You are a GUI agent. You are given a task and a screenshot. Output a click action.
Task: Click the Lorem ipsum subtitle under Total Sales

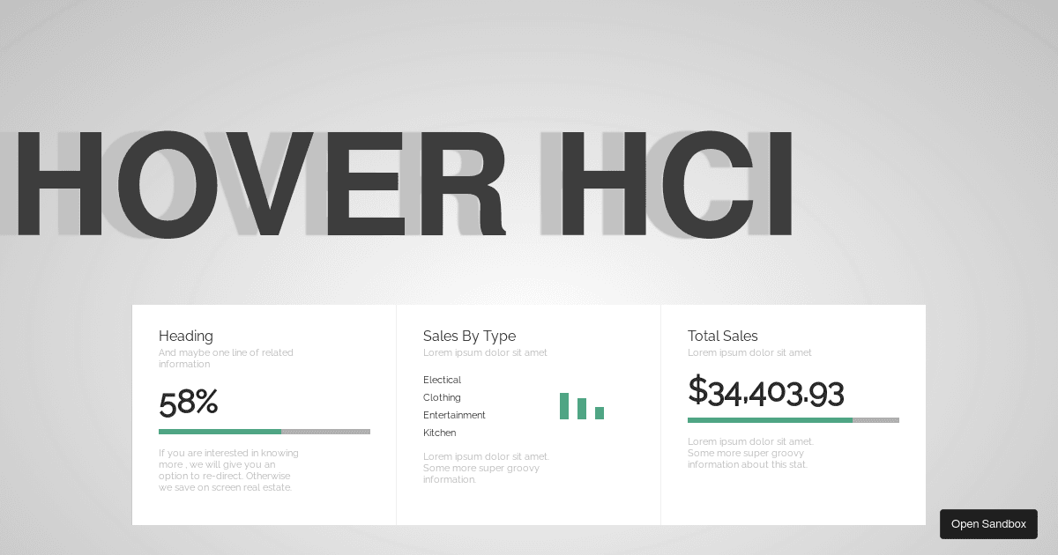click(749, 352)
